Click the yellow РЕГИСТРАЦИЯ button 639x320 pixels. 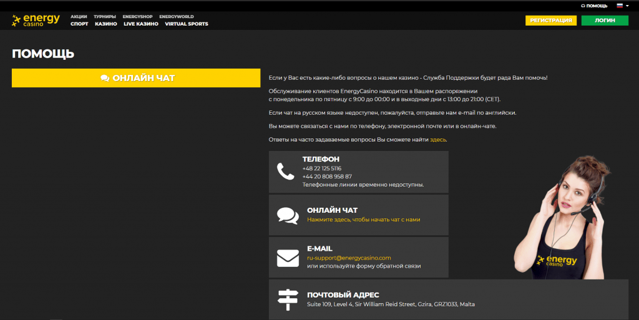[x=551, y=21]
